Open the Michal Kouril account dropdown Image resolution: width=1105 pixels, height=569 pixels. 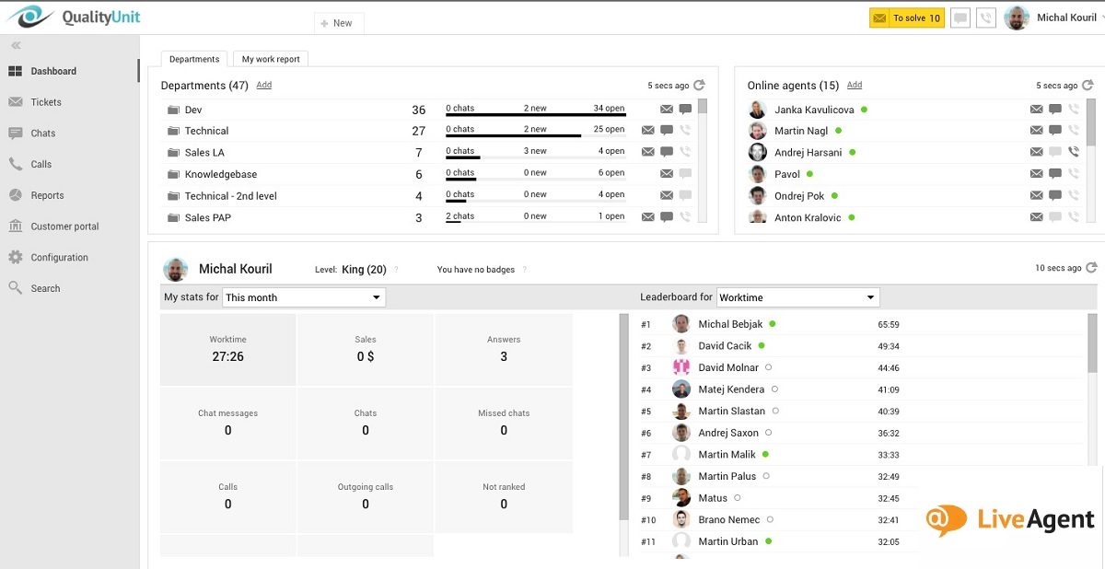1066,17
